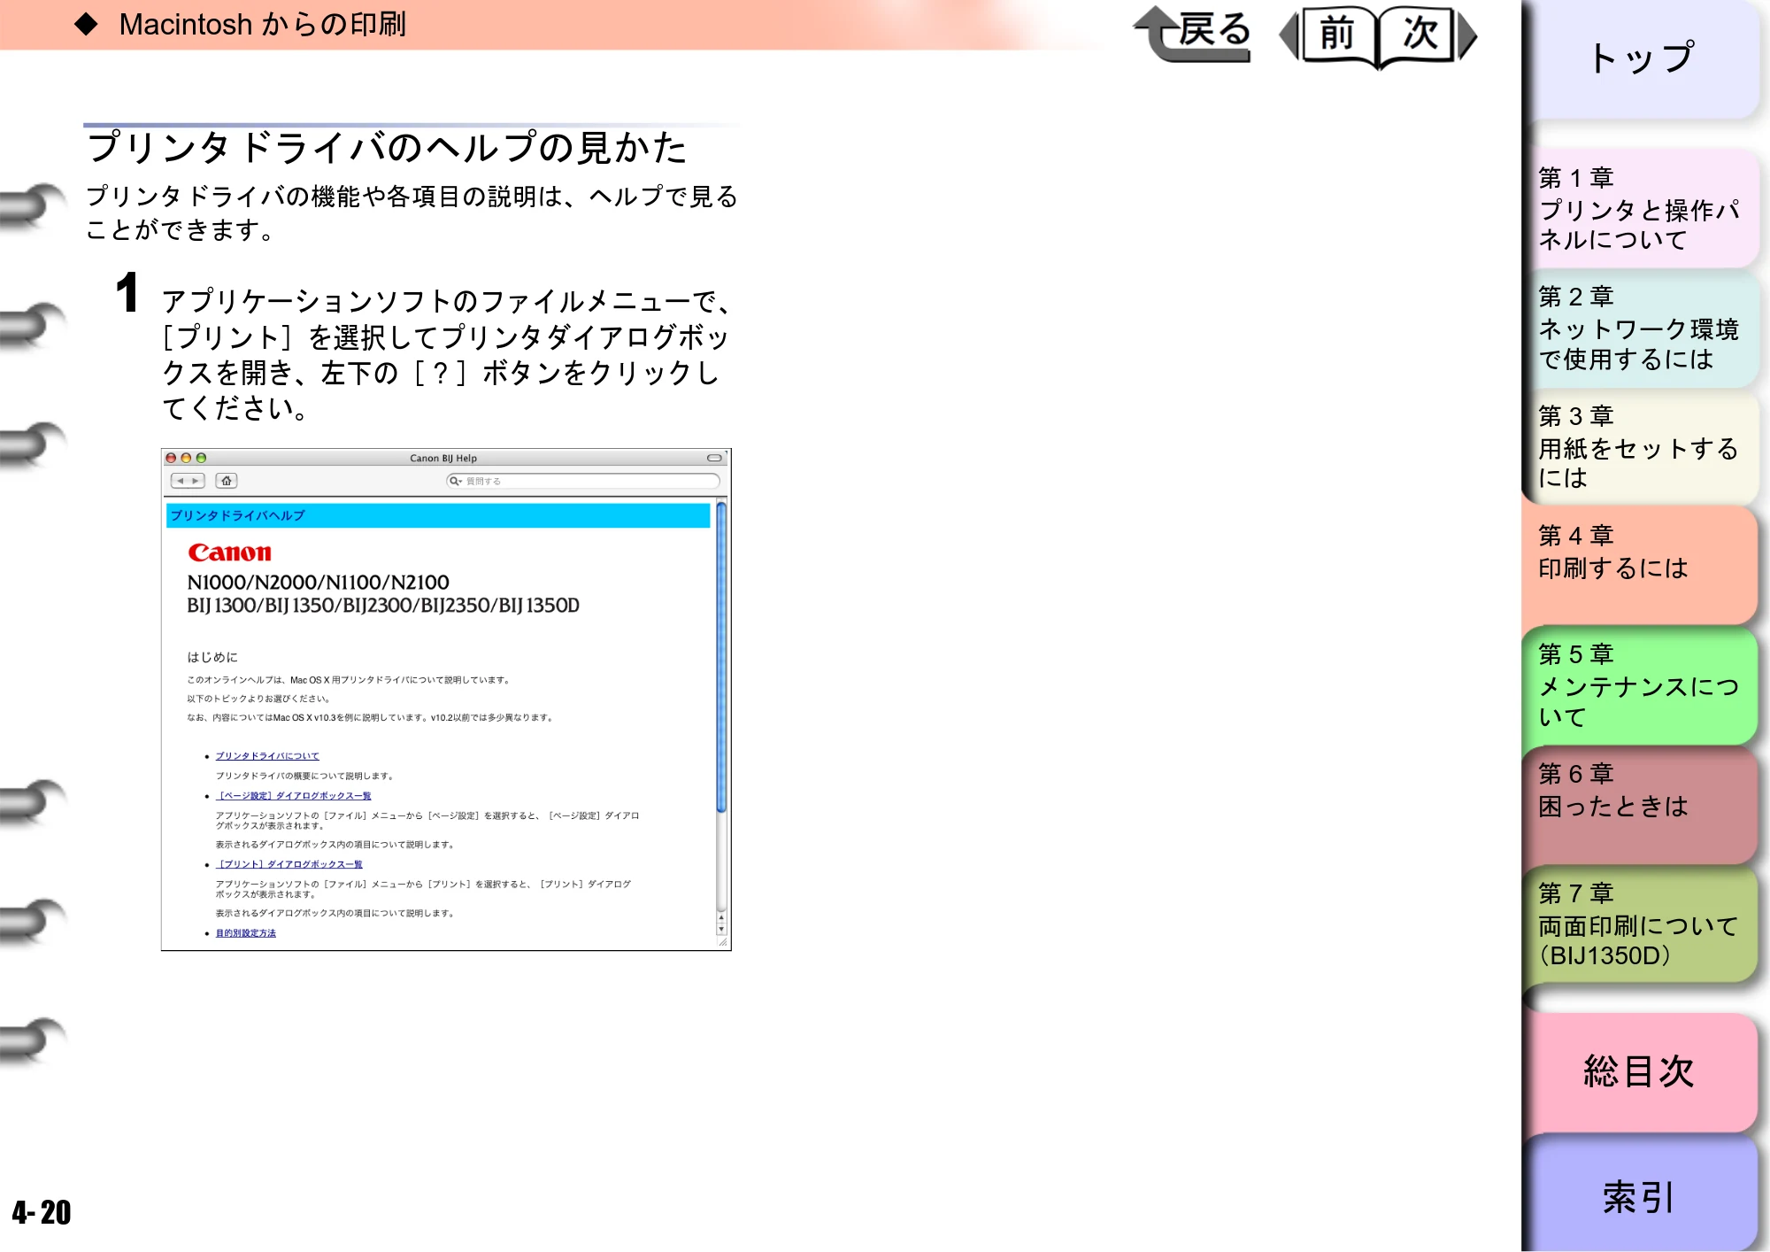Open chapter 7 両面印刷について tab

click(1642, 924)
